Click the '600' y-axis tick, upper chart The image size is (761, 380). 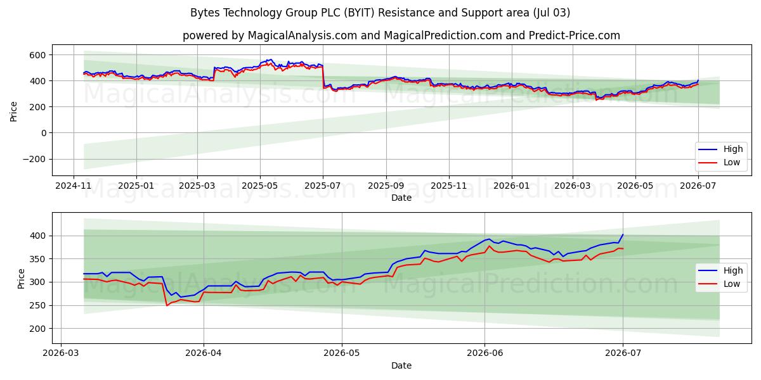pyautogui.click(x=39, y=55)
